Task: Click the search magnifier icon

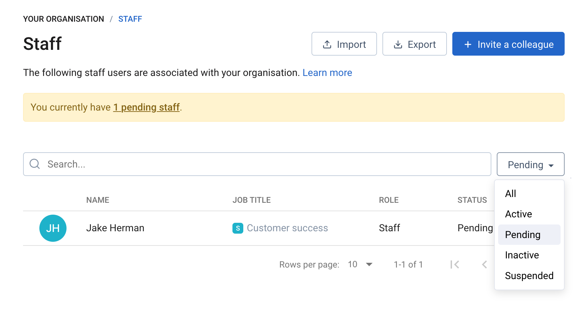Action: [35, 164]
